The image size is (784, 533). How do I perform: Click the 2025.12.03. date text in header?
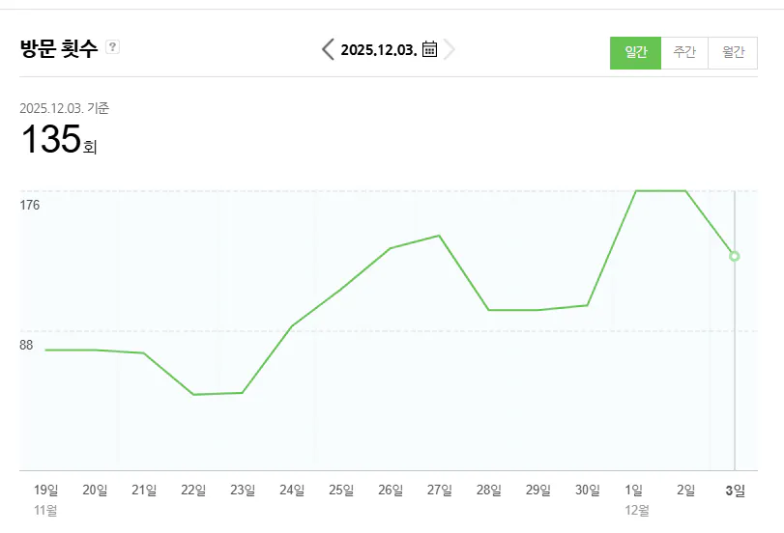point(379,50)
